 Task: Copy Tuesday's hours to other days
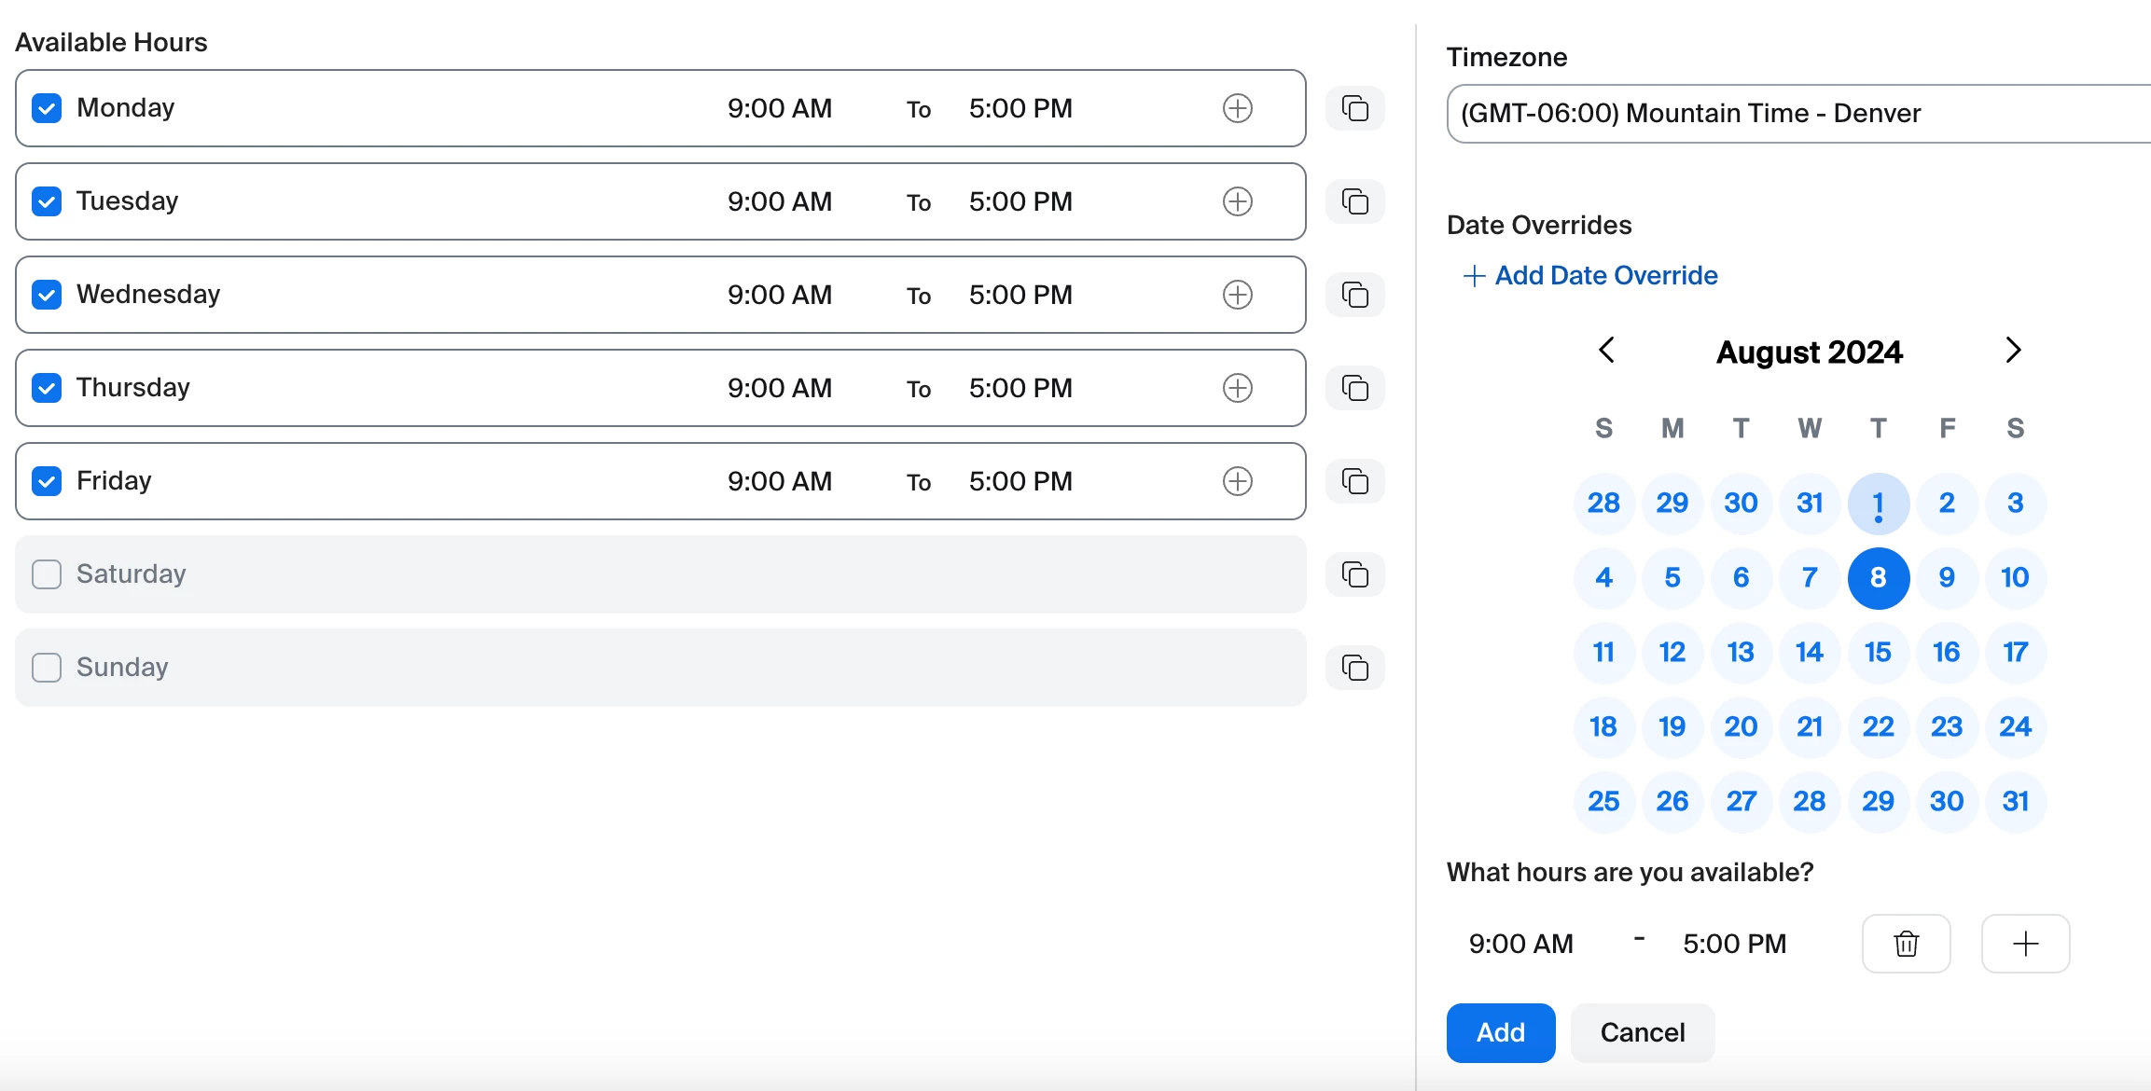point(1354,201)
